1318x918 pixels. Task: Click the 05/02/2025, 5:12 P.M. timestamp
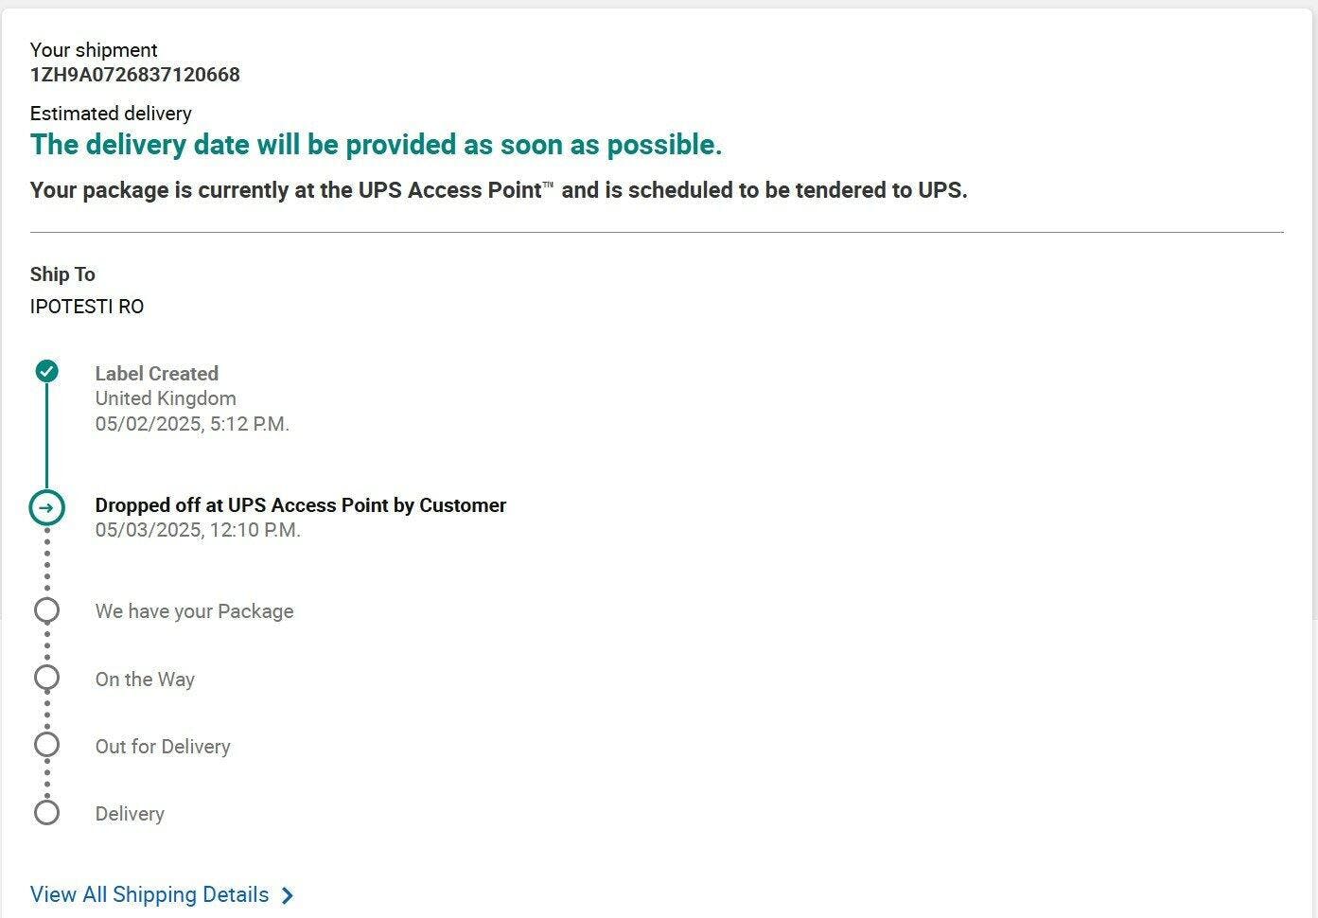[192, 424]
